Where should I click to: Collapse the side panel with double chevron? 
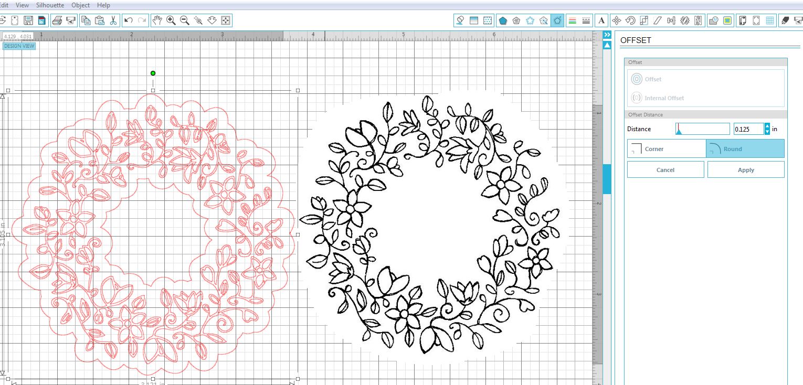point(607,35)
